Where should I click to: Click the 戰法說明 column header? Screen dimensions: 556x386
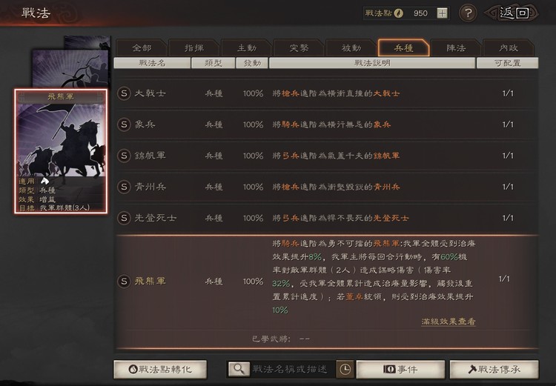372,63
